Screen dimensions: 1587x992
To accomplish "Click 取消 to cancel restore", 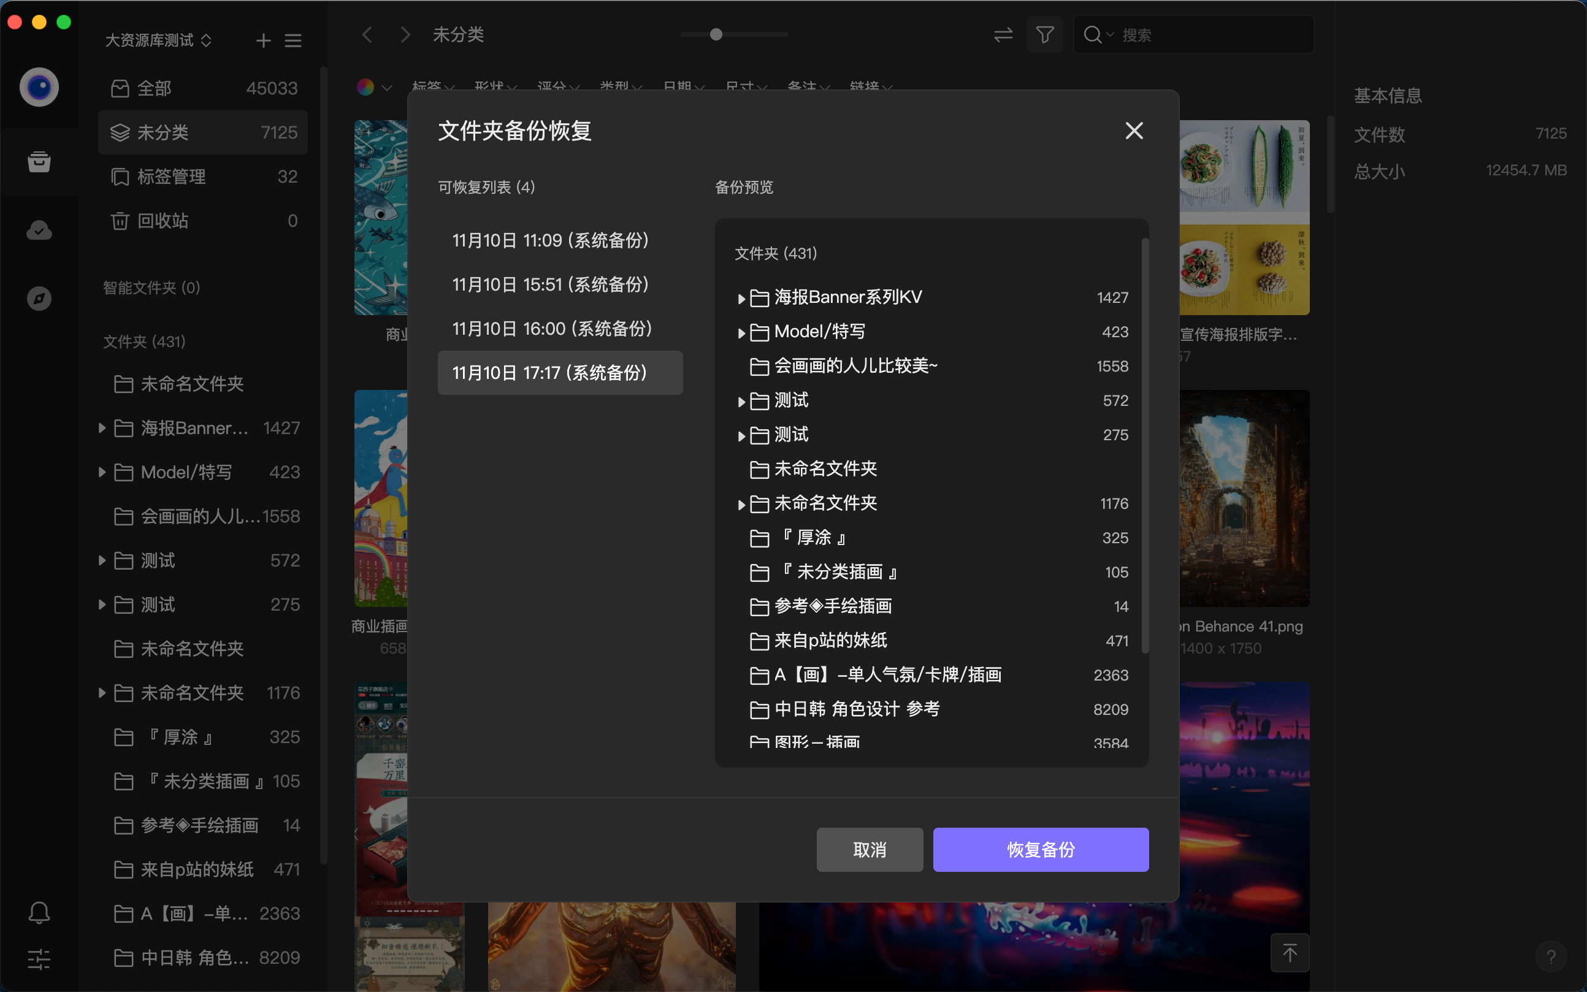I will (x=870, y=850).
